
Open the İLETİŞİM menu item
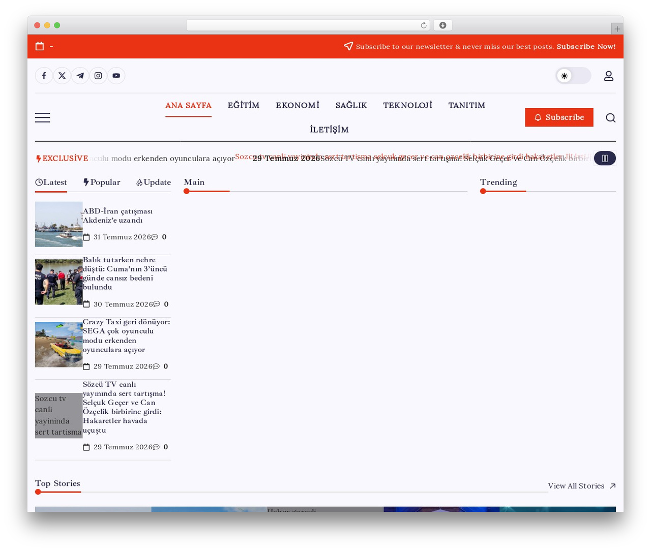pyautogui.click(x=329, y=130)
